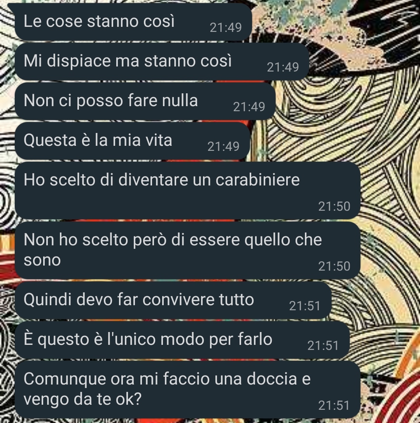420x423 pixels.
Task: Tap the message "Non ci posso fare nulla"
Action: pyautogui.click(x=145, y=101)
